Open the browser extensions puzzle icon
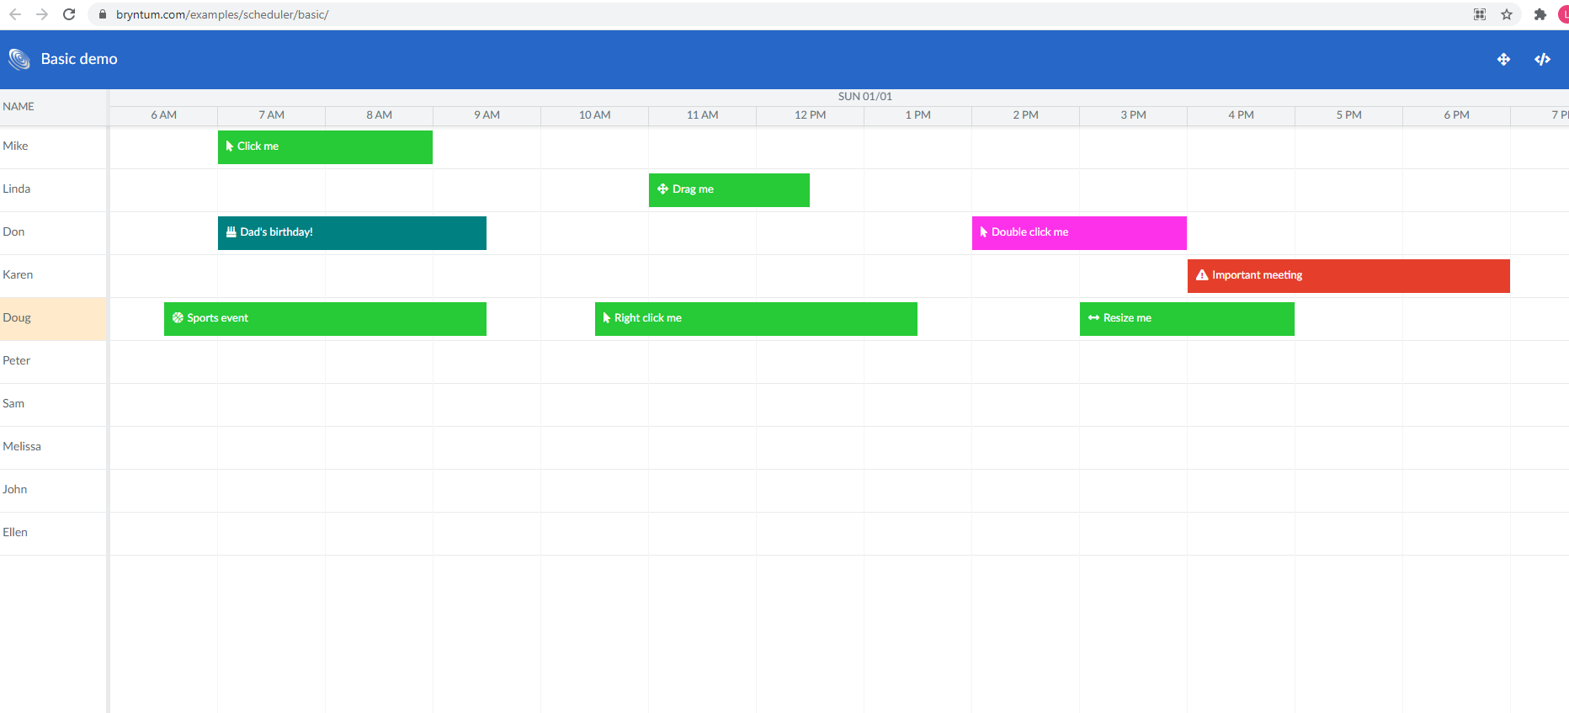The image size is (1569, 713). (1540, 14)
